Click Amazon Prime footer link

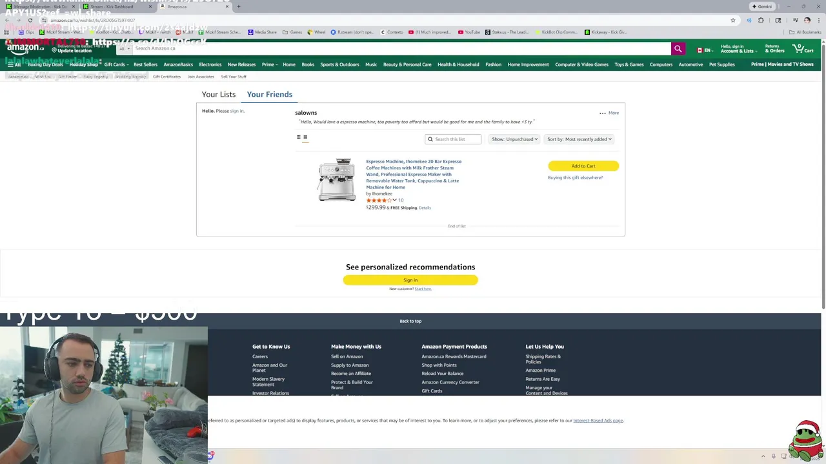(540, 371)
